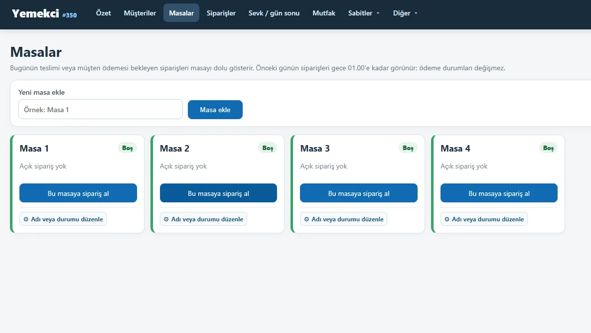Viewport: 591px width, 333px height.
Task: Click the Boş badge on Masa 4
Action: pos(549,148)
